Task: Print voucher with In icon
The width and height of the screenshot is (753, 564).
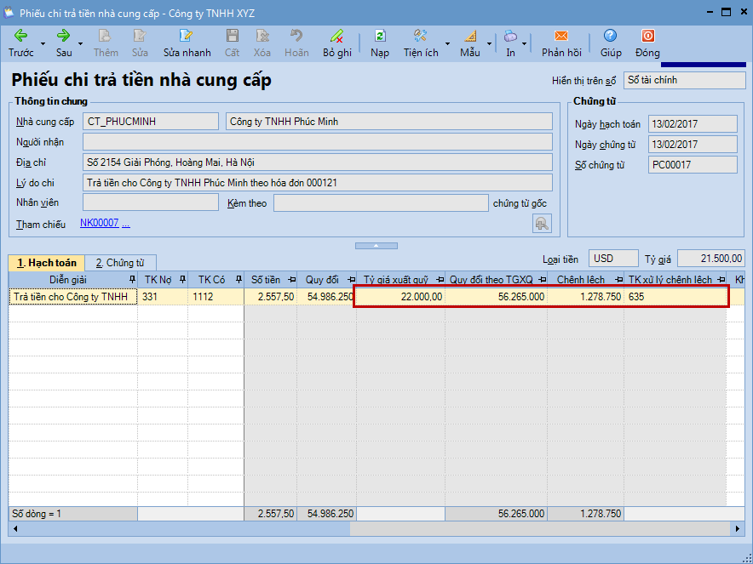Action: pos(510,43)
